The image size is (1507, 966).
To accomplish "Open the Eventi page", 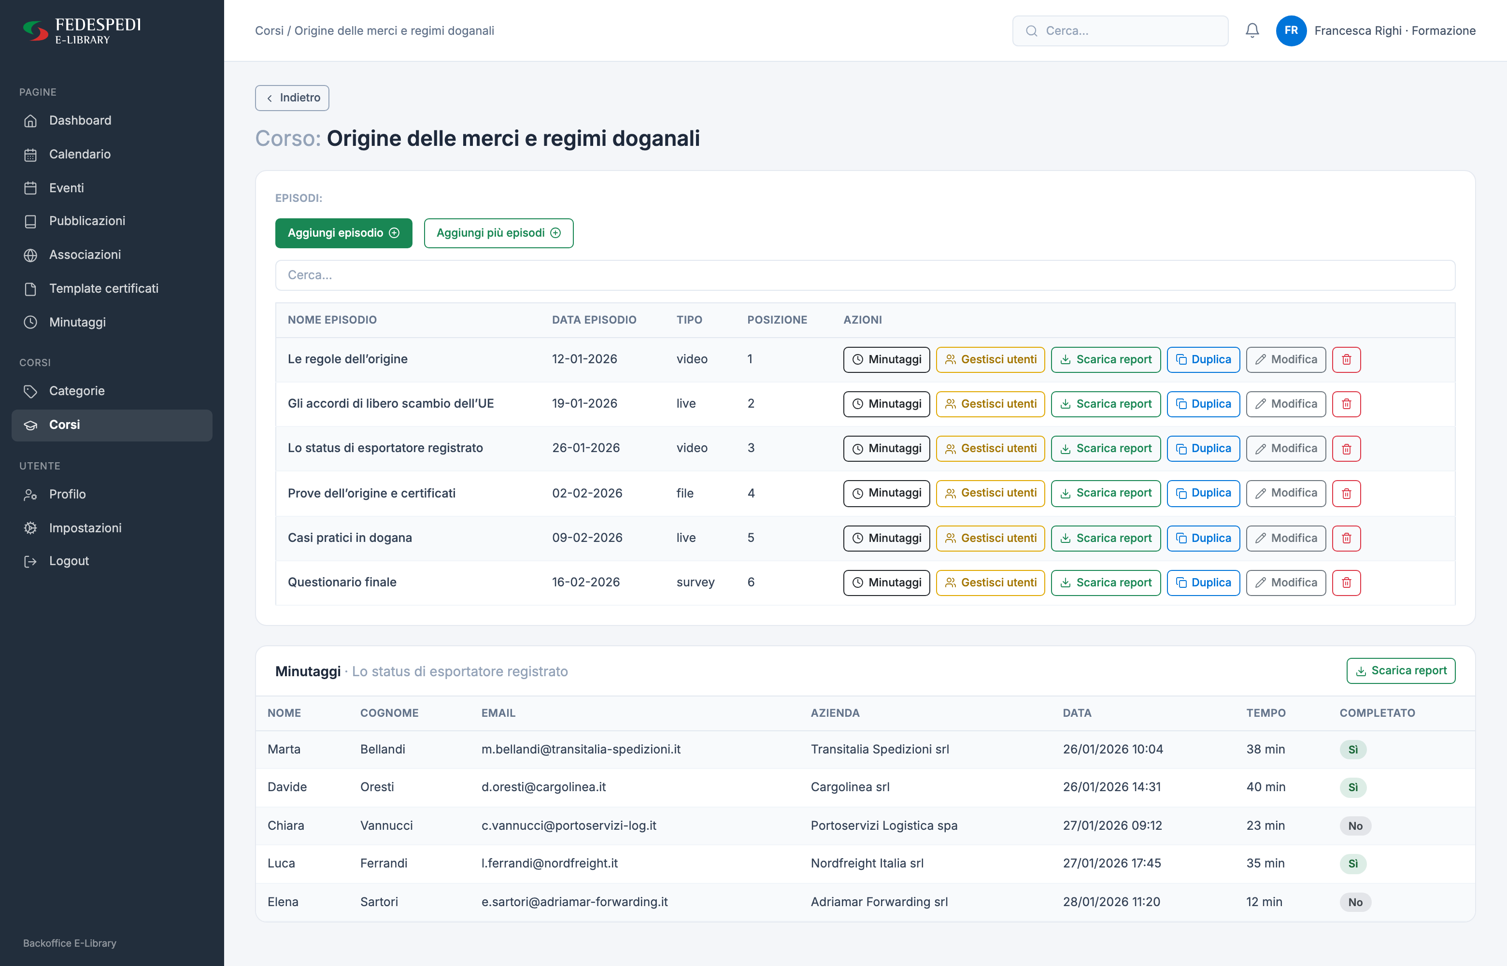I will click(112, 188).
